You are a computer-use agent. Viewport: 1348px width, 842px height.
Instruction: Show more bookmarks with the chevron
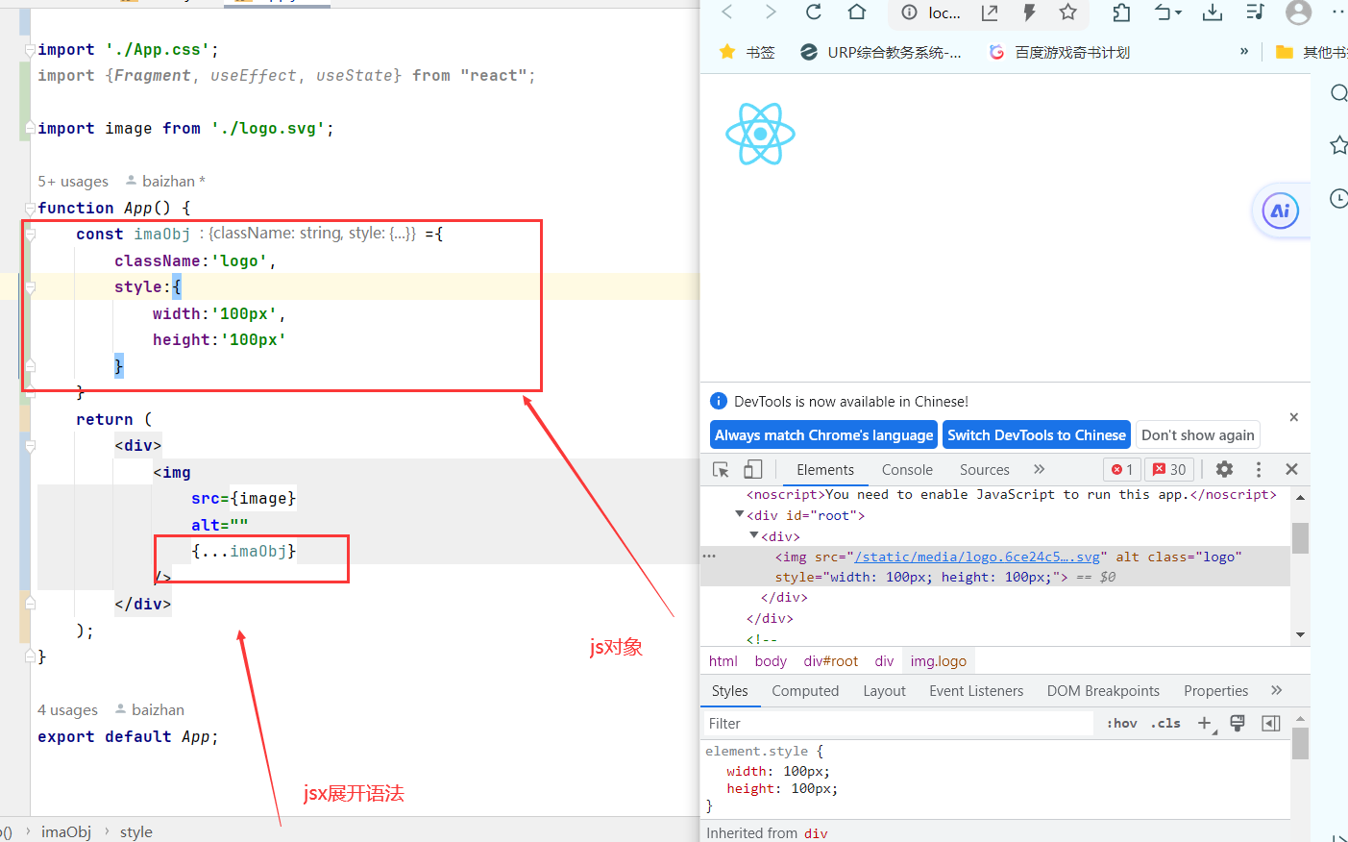coord(1244,51)
